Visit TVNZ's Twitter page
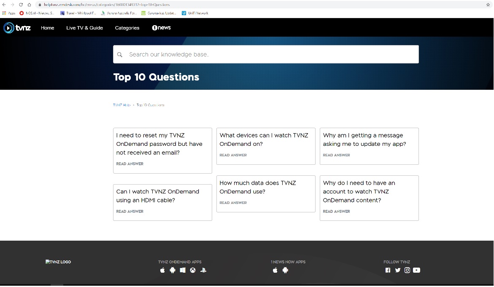 point(398,270)
